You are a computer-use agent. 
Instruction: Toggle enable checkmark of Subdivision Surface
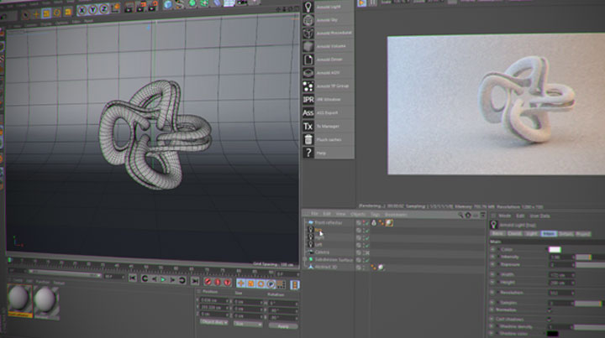pos(367,260)
